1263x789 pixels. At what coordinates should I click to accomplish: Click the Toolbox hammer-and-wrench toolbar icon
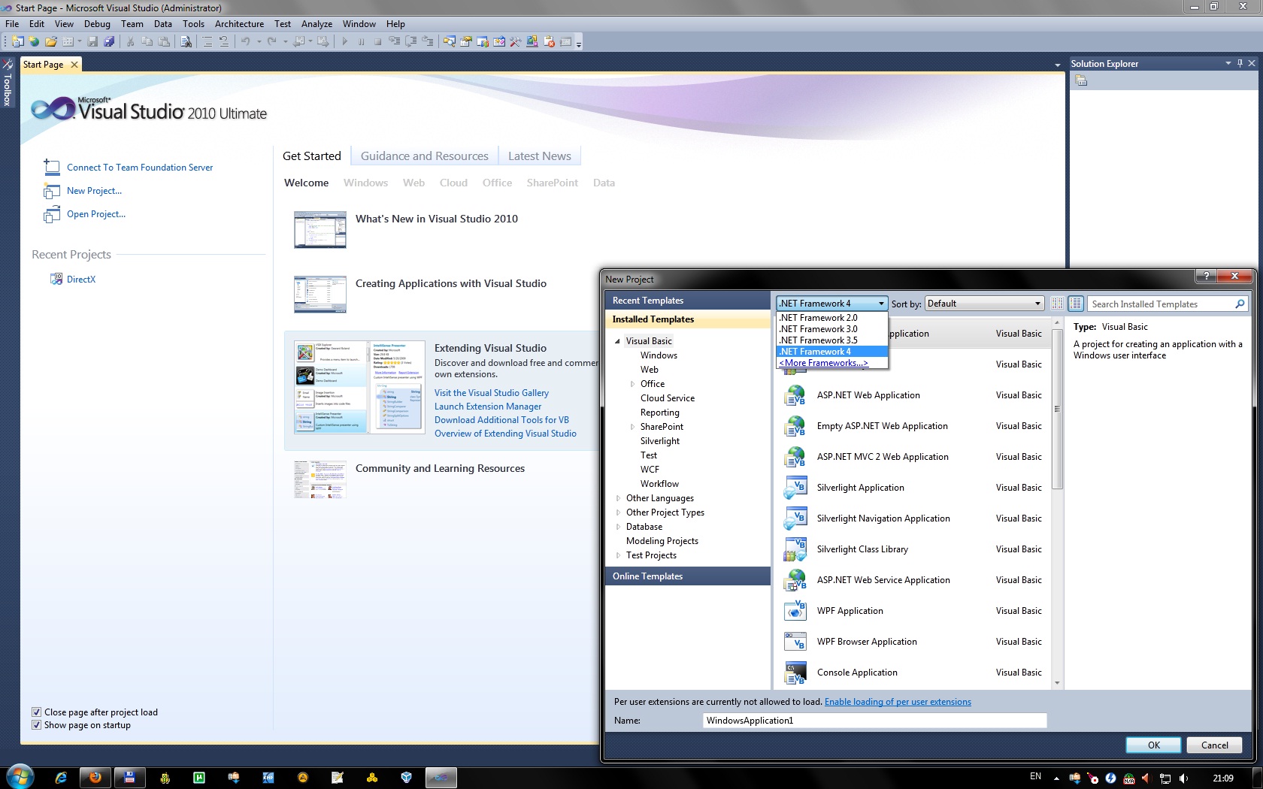(516, 41)
